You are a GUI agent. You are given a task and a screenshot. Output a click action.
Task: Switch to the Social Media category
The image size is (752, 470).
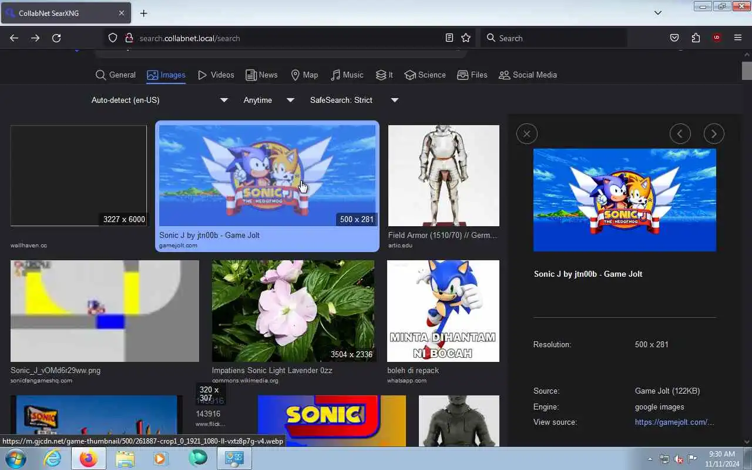(x=528, y=75)
